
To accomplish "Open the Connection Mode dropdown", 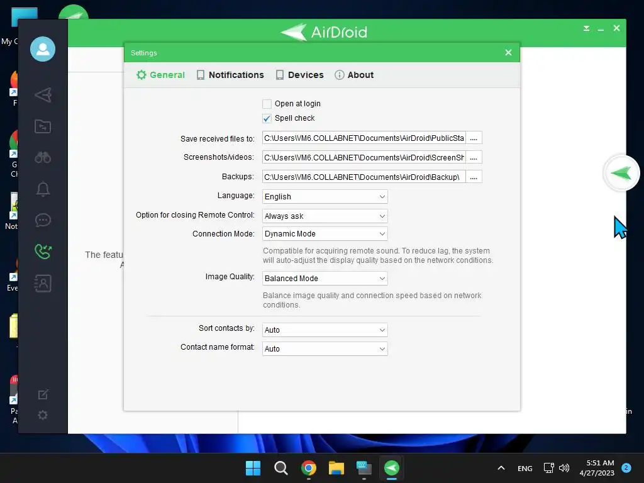I will point(325,234).
